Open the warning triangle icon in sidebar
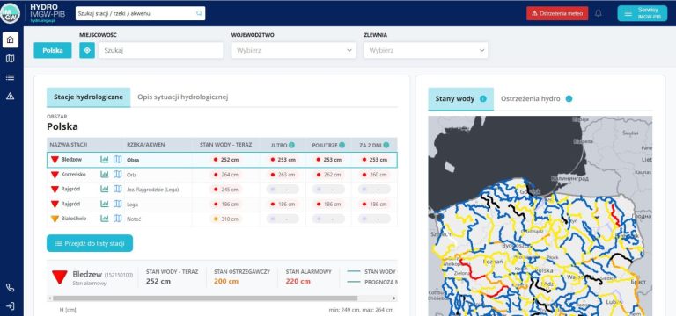Viewport: 676px width, 316px height. [11, 96]
